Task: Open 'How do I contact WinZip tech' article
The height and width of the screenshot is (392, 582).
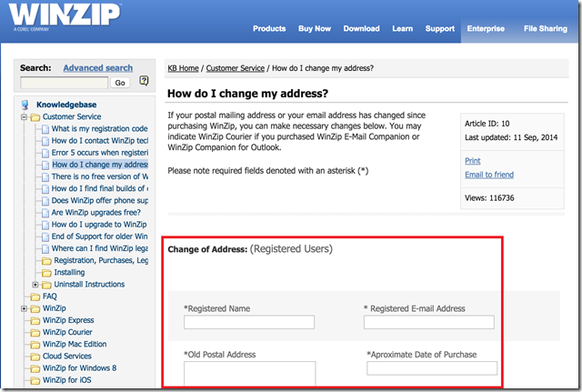Action: 100,141
